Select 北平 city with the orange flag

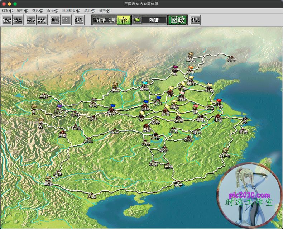tap(190, 70)
